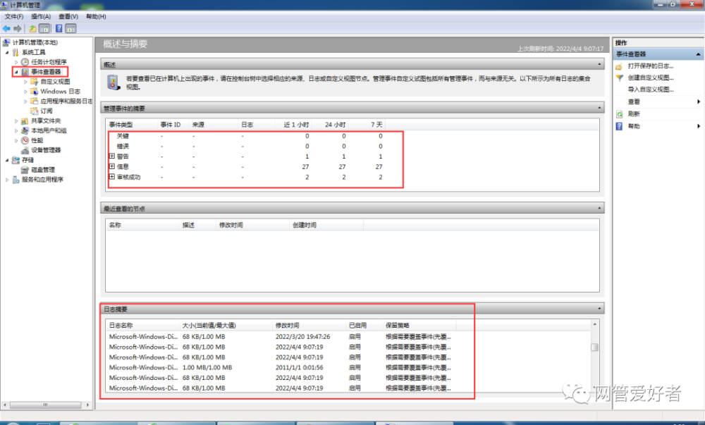
Task: Open the 查看(V) menu
Action: coord(68,17)
